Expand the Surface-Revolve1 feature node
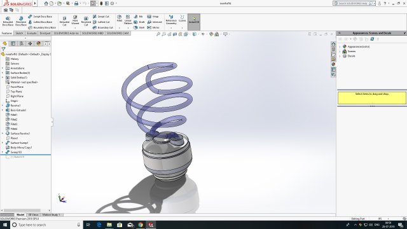 coord(3,134)
